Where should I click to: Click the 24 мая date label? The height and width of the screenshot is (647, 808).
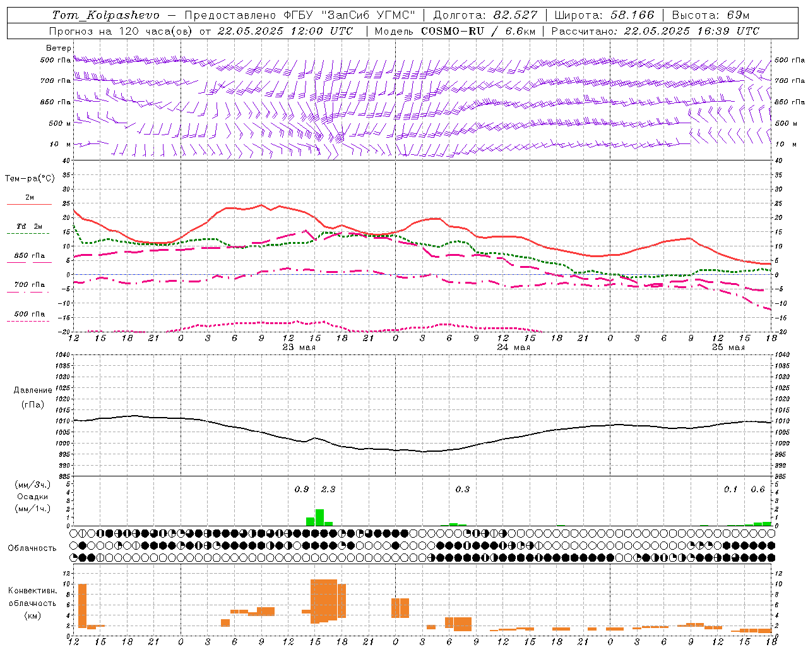[x=513, y=348]
